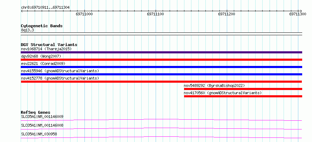Open the SLCO5A1|NM_001146009 transcript label

(x=42, y=117)
